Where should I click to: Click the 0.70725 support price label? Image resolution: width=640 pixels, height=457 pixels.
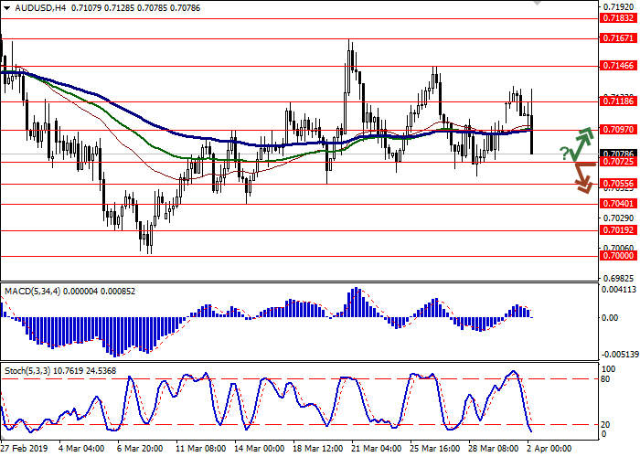(618, 162)
